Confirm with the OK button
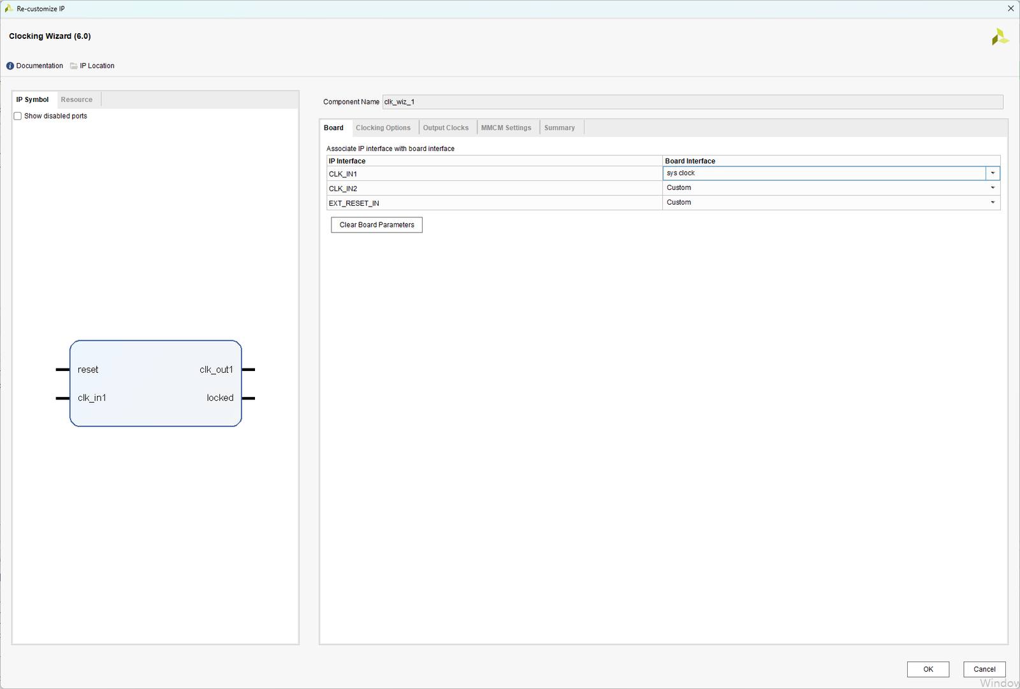 click(x=928, y=669)
